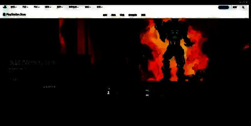Click the PlayStation Store shopping bag logo
The image size is (251, 126).
point(4,14)
